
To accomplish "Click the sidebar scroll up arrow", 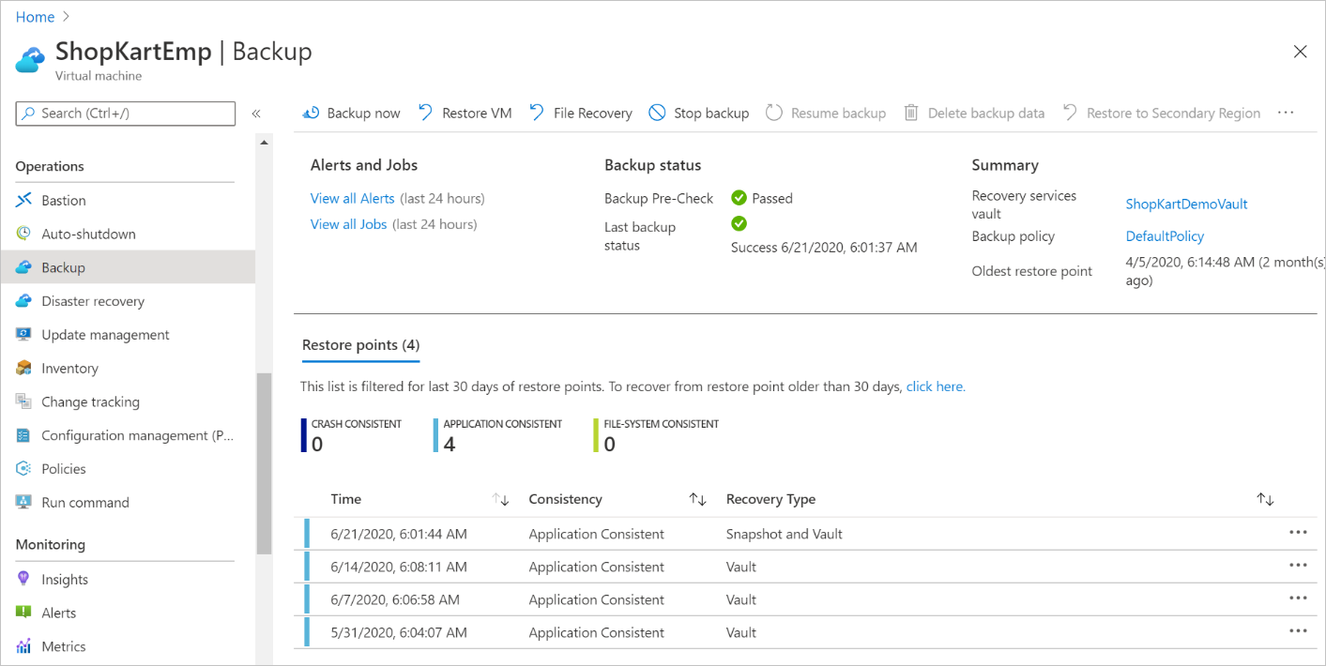I will pyautogui.click(x=264, y=143).
